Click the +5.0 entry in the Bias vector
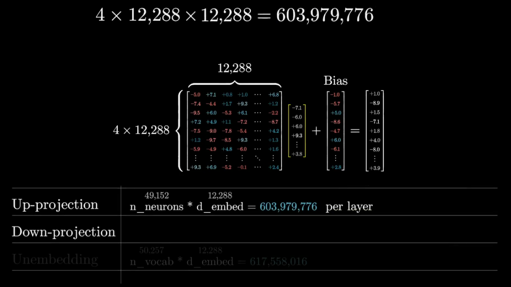The width and height of the screenshot is (511, 287). [335, 113]
